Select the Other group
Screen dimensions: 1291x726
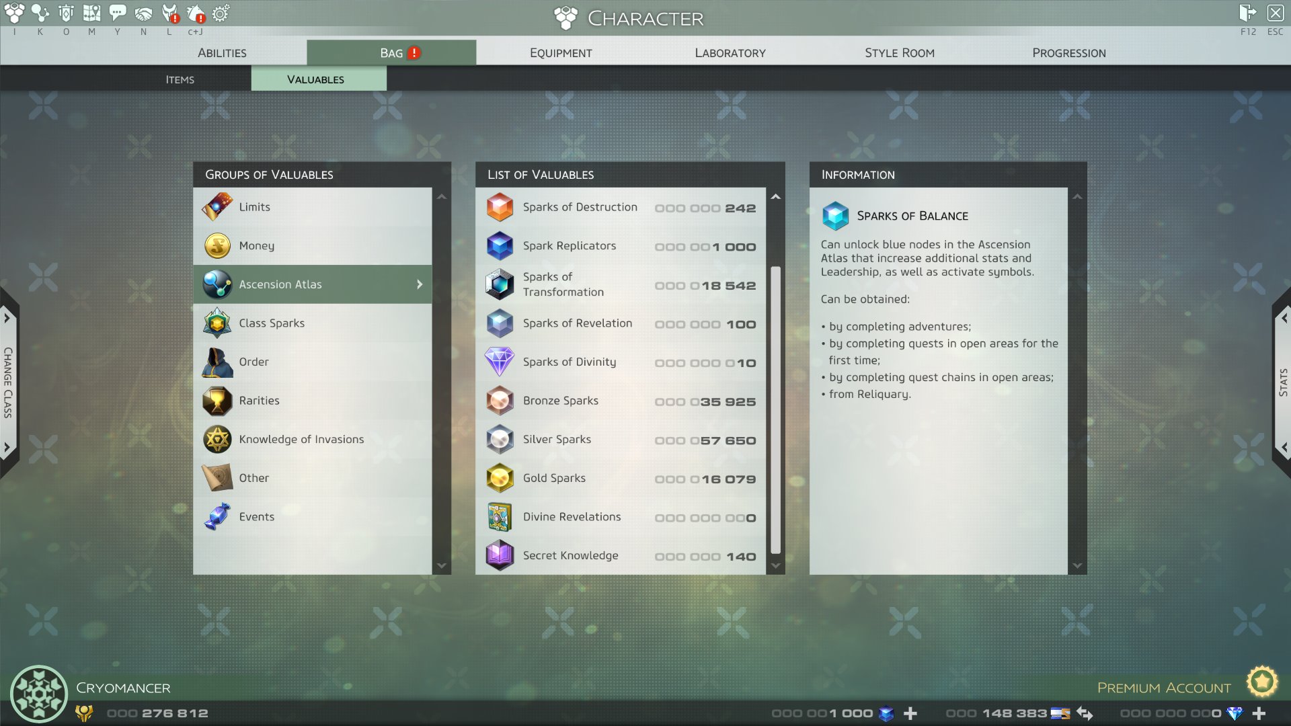tap(313, 478)
